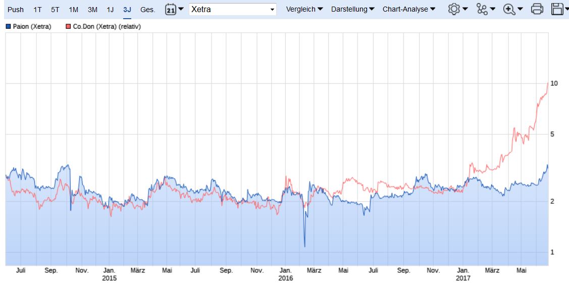
Task: Click the red Co.Don legend swatch
Action: [x=69, y=26]
